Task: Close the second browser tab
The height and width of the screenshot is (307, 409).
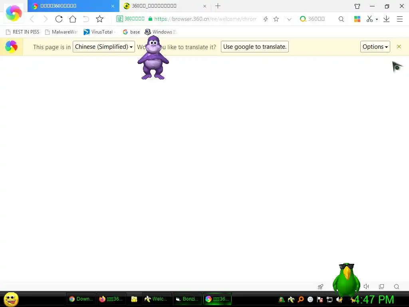Action: point(205,6)
